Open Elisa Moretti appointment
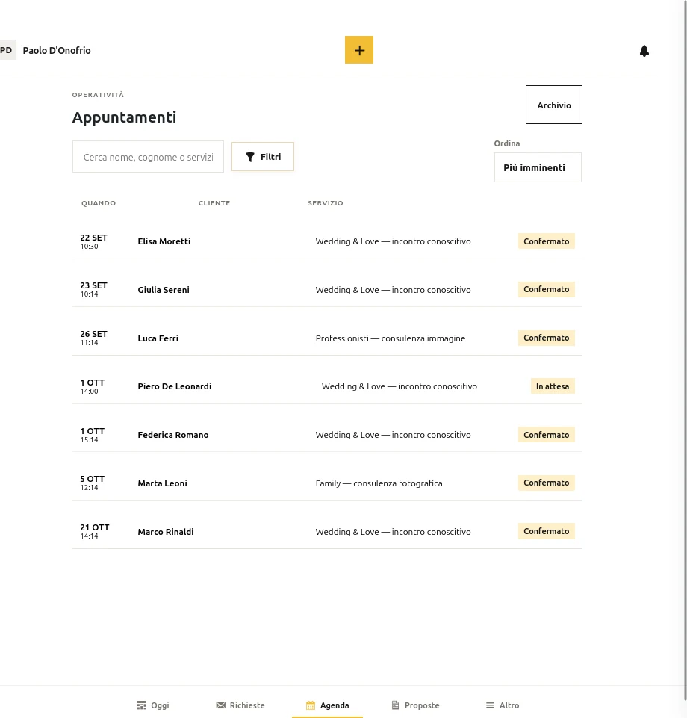The image size is (687, 718). (327, 241)
